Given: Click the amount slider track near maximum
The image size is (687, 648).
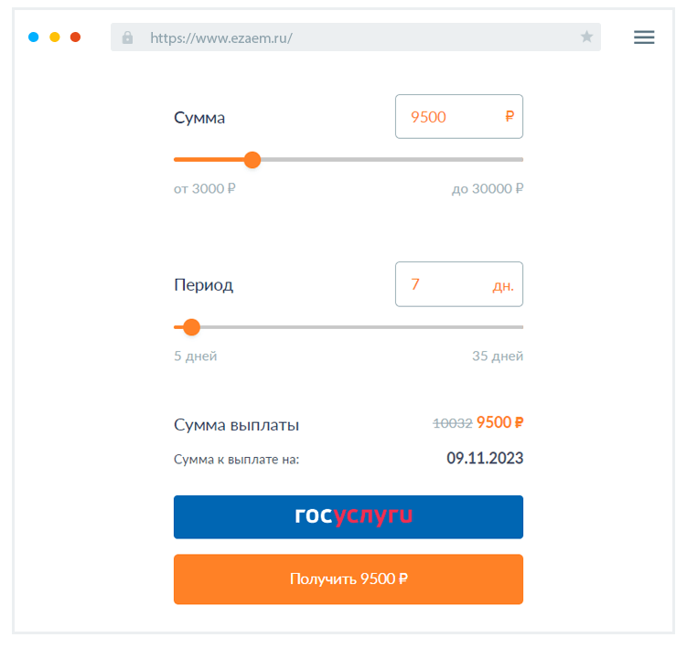Looking at the screenshot, I should coord(508,160).
